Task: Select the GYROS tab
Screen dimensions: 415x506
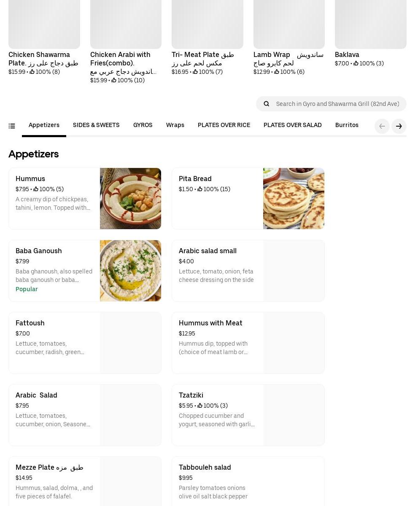Action: [143, 125]
